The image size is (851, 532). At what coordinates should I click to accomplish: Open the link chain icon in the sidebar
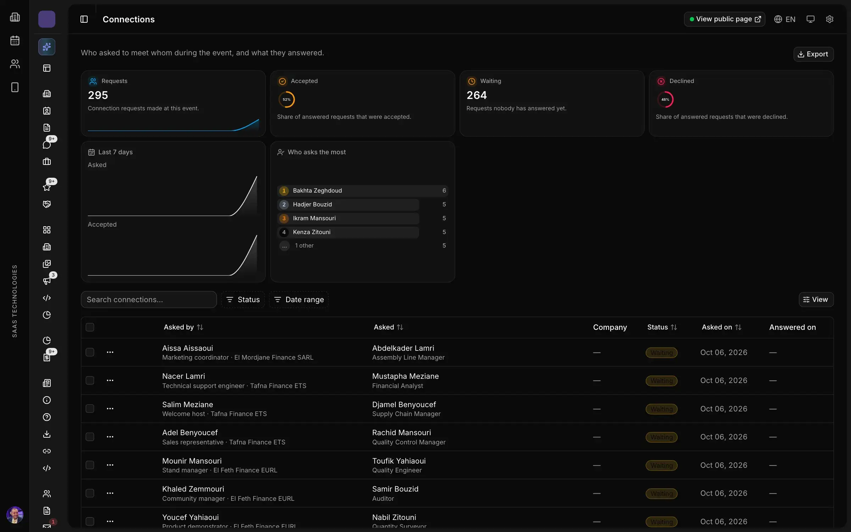coord(47,451)
